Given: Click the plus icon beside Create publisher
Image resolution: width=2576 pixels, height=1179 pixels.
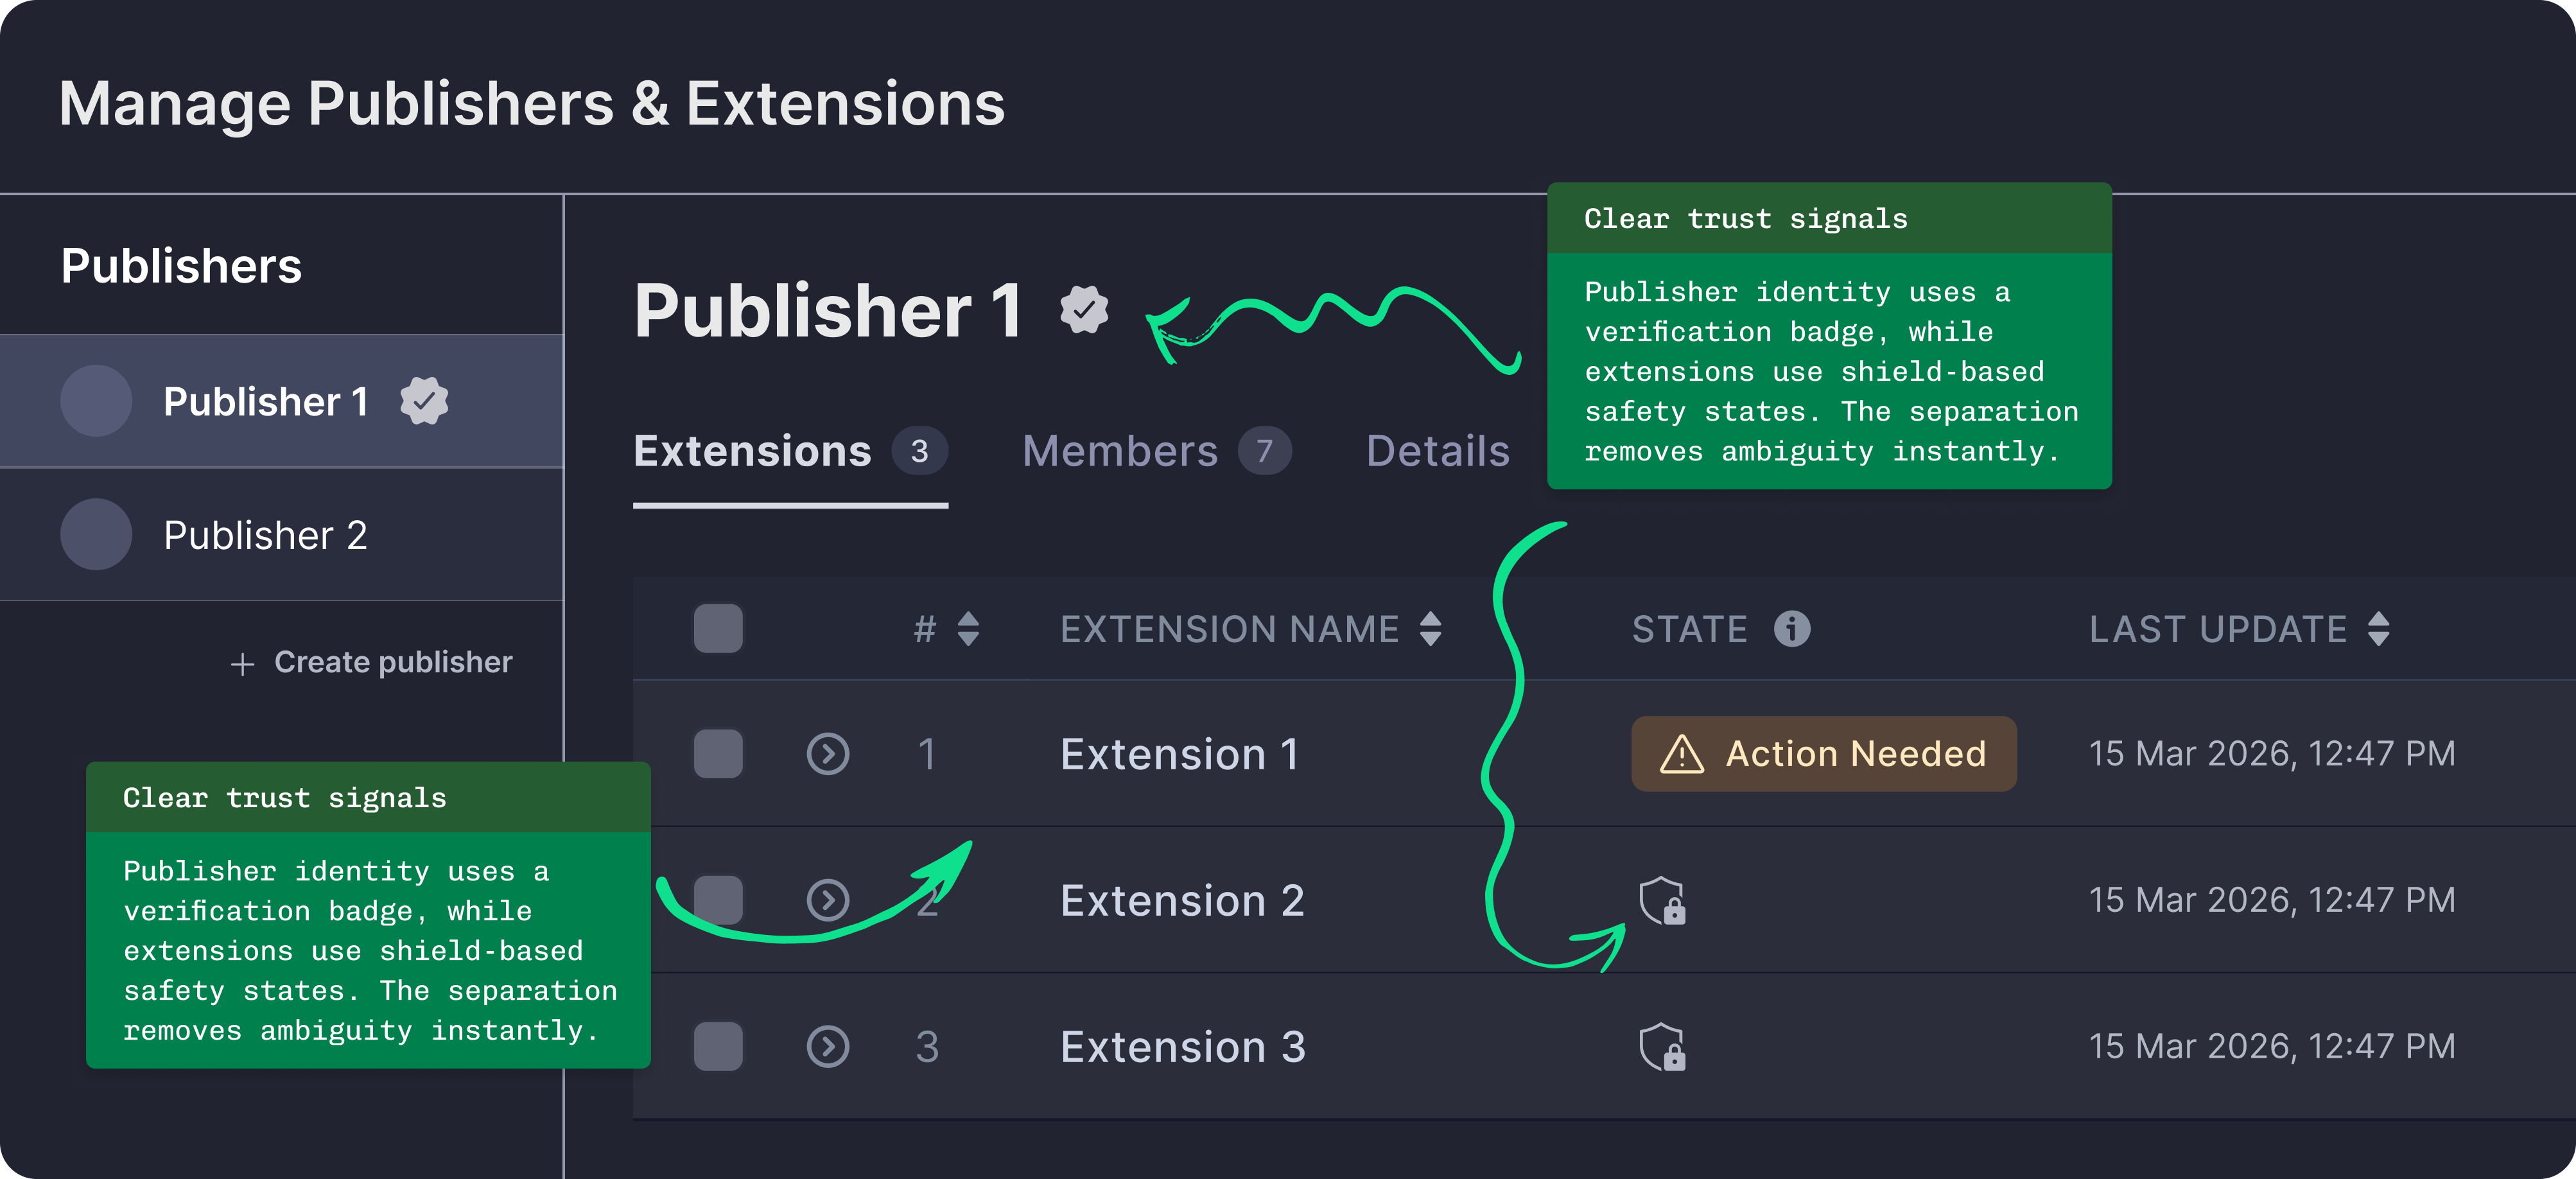Looking at the screenshot, I should click(x=242, y=664).
